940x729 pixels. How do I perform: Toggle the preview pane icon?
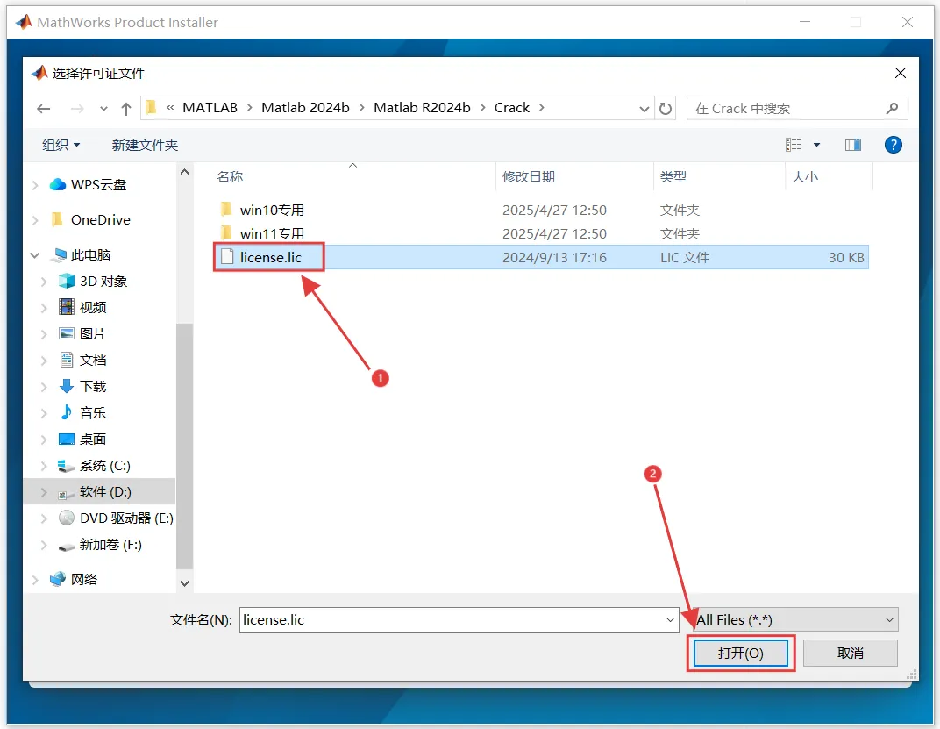[x=853, y=145]
